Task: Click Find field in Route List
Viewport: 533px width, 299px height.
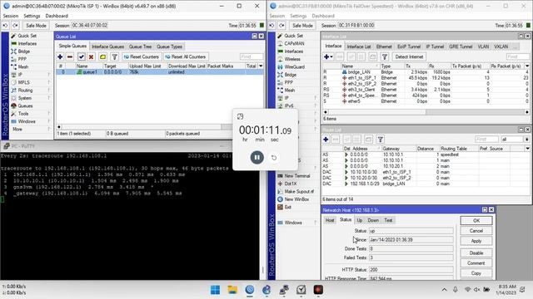Action: (486, 140)
